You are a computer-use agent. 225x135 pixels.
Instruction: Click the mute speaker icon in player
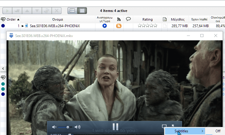(x=54, y=127)
